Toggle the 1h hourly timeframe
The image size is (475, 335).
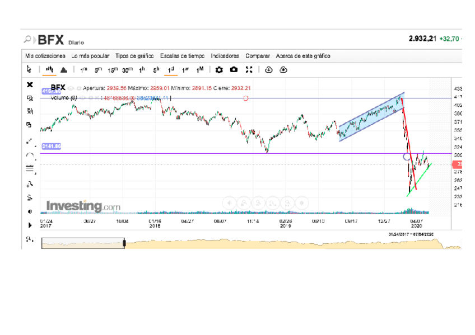[x=142, y=69]
